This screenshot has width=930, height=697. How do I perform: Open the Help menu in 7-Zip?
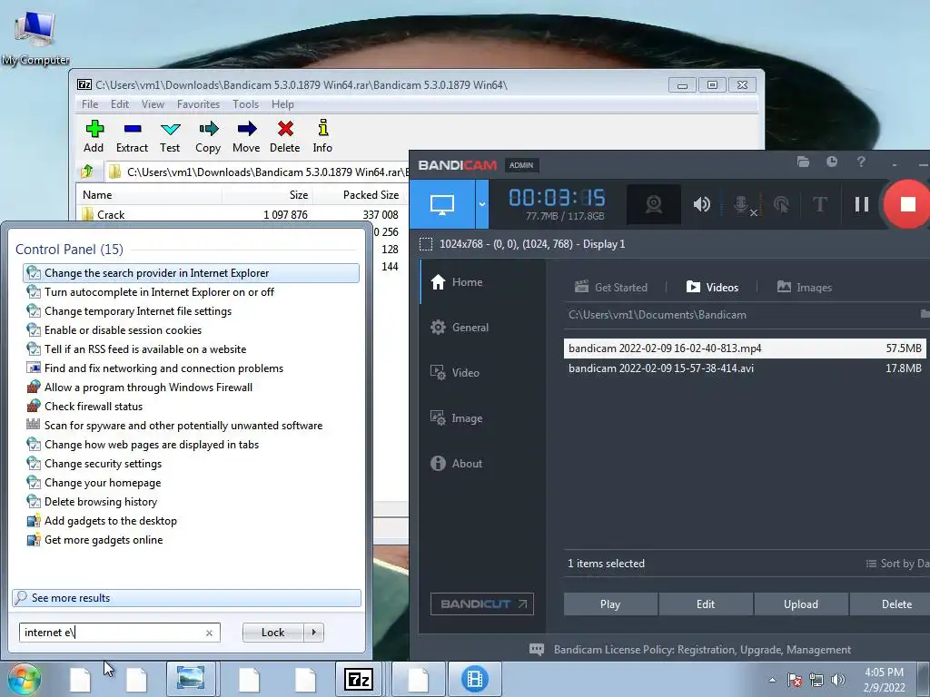283,104
